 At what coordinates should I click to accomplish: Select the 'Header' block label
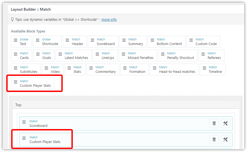coord(77,44)
